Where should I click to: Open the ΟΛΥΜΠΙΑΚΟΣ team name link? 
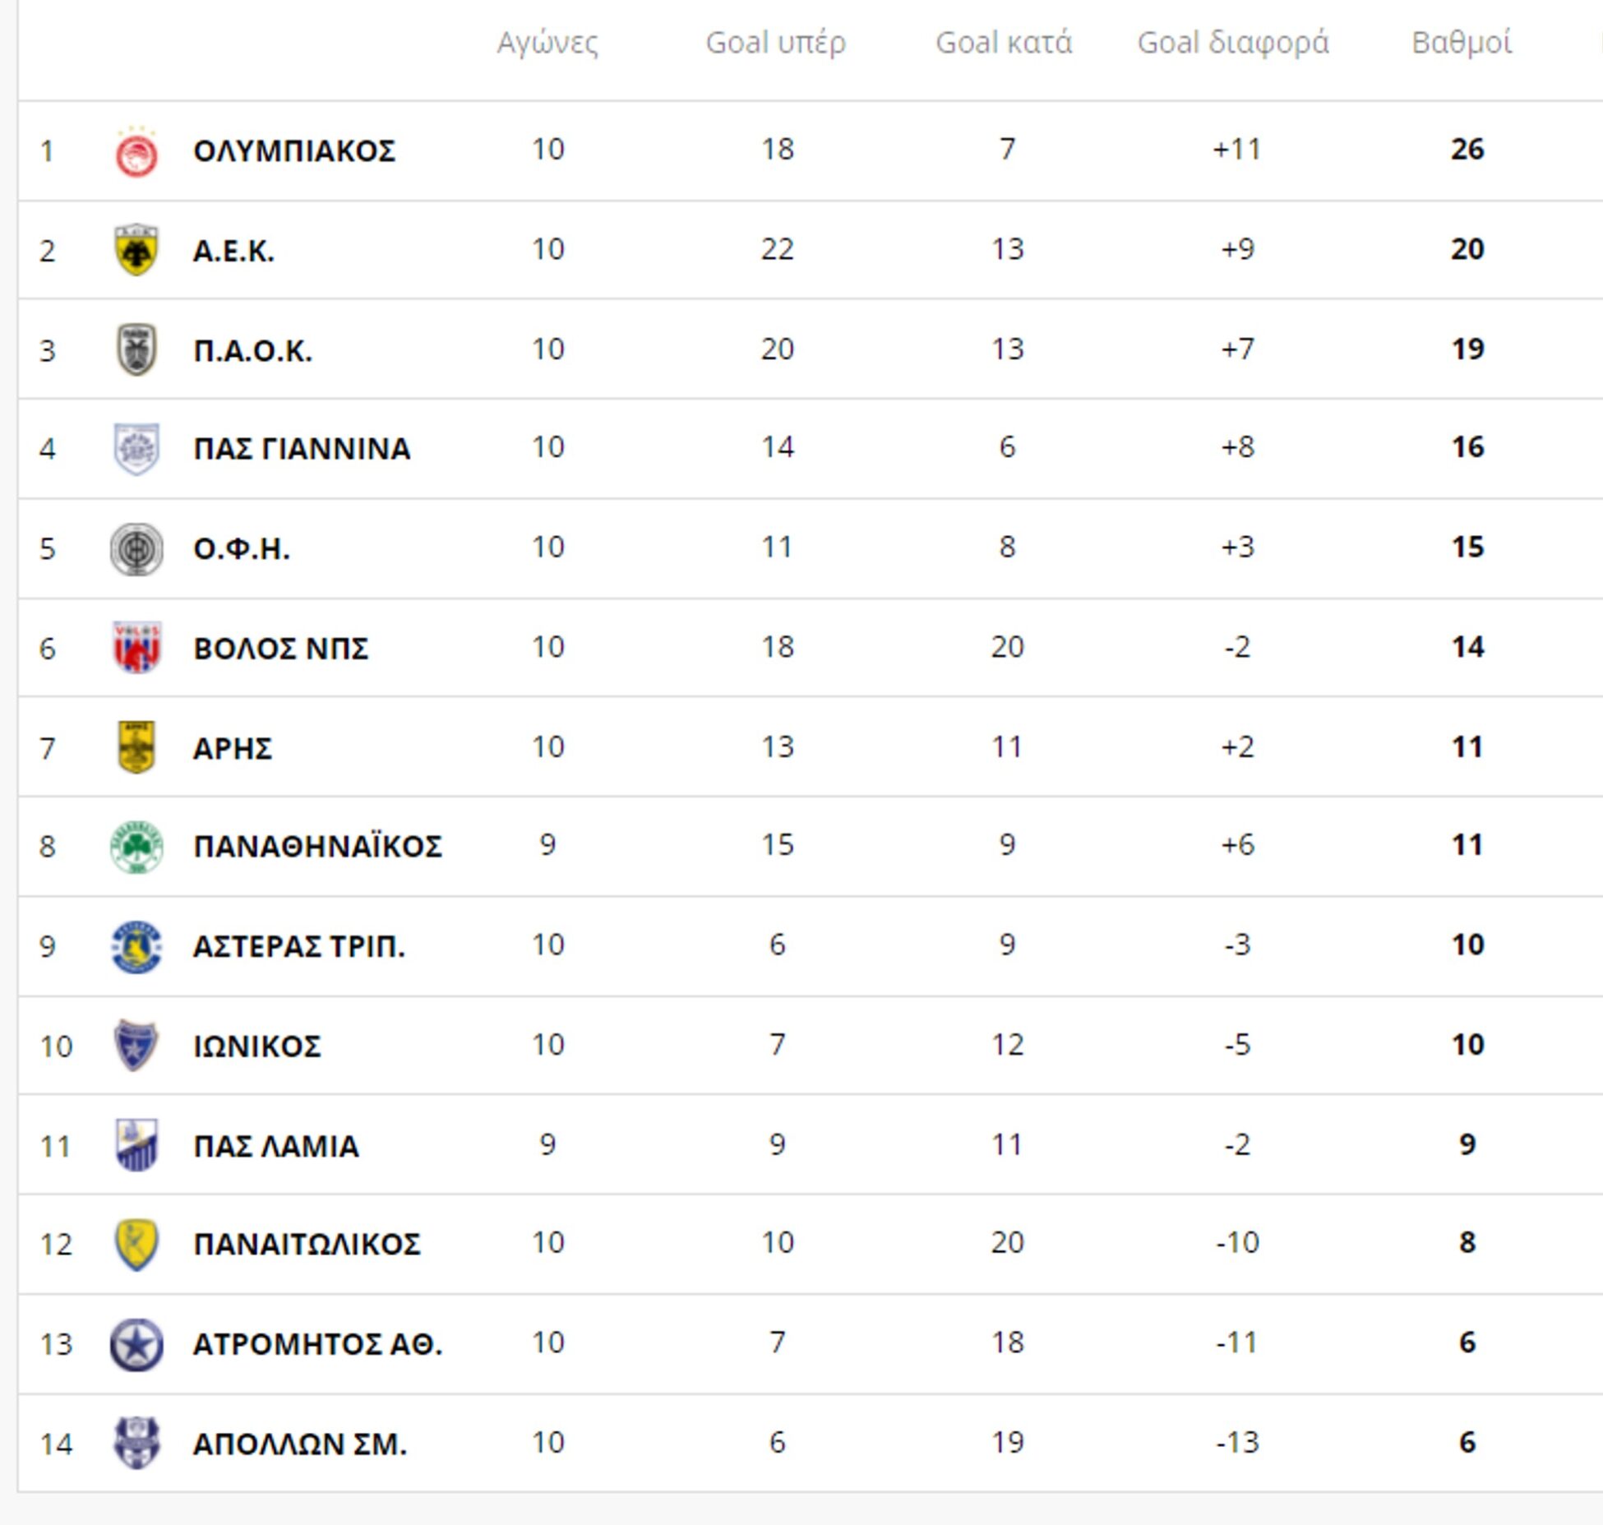[294, 151]
